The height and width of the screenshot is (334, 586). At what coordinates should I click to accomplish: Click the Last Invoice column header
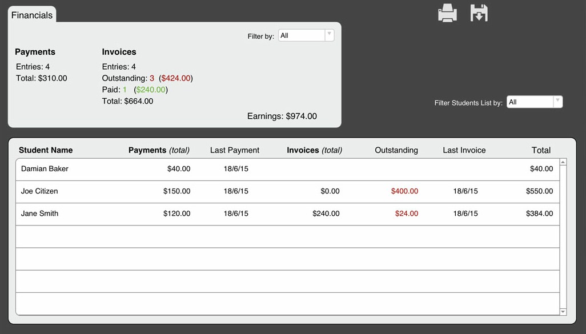(464, 150)
